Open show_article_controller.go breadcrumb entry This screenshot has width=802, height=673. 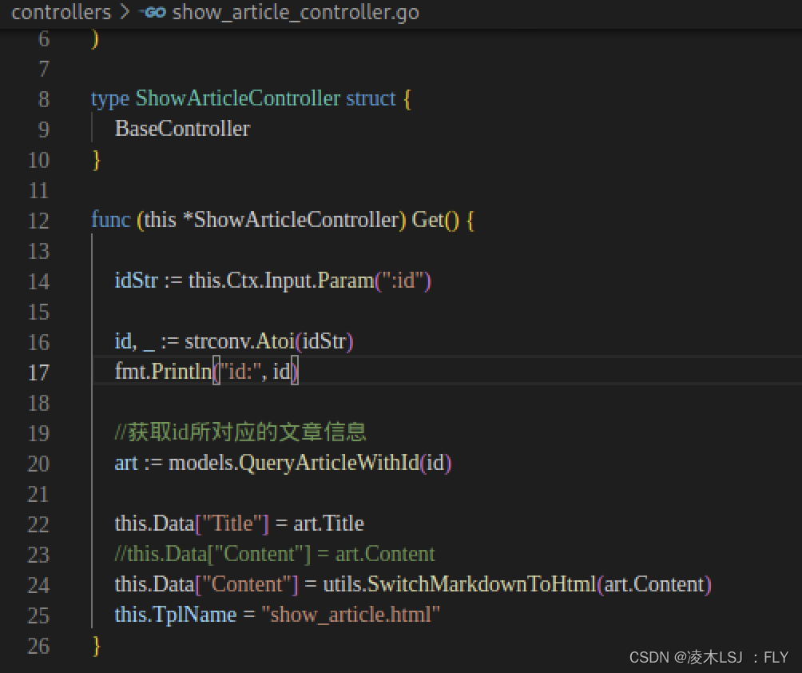pyautogui.click(x=296, y=12)
